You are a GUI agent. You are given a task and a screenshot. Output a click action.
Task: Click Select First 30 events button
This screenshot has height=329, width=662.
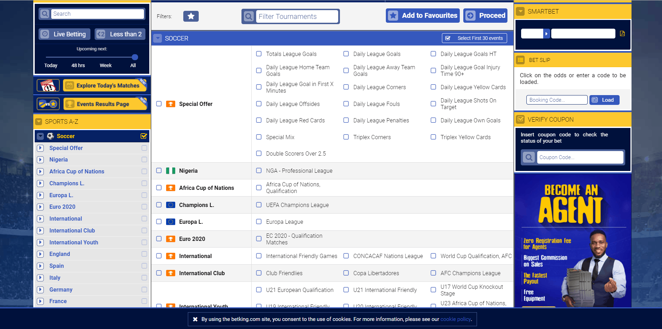475,38
